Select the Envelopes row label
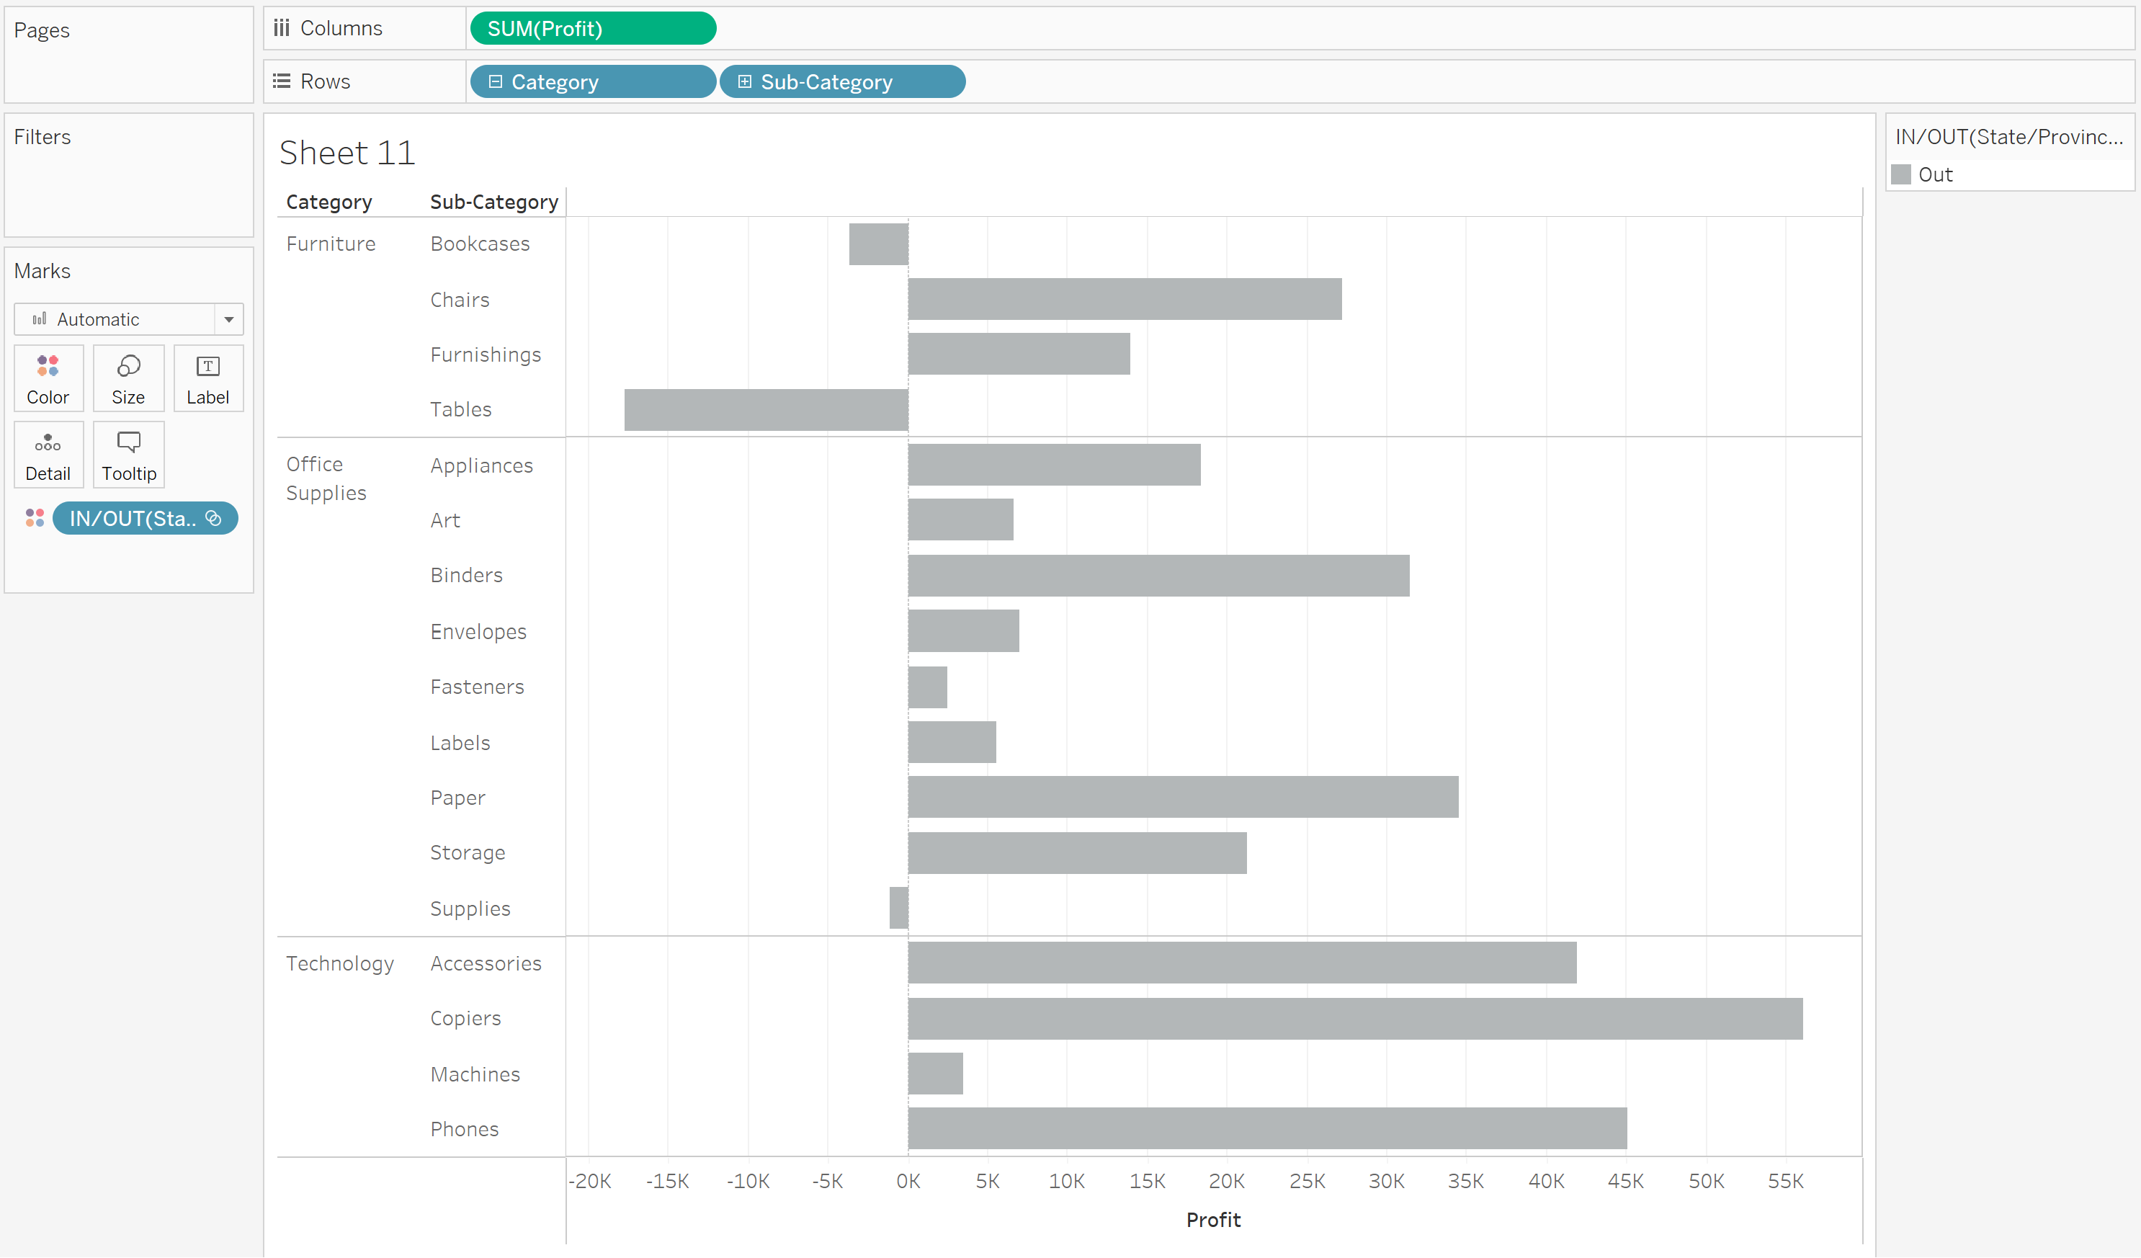This screenshot has height=1258, width=2141. click(478, 633)
